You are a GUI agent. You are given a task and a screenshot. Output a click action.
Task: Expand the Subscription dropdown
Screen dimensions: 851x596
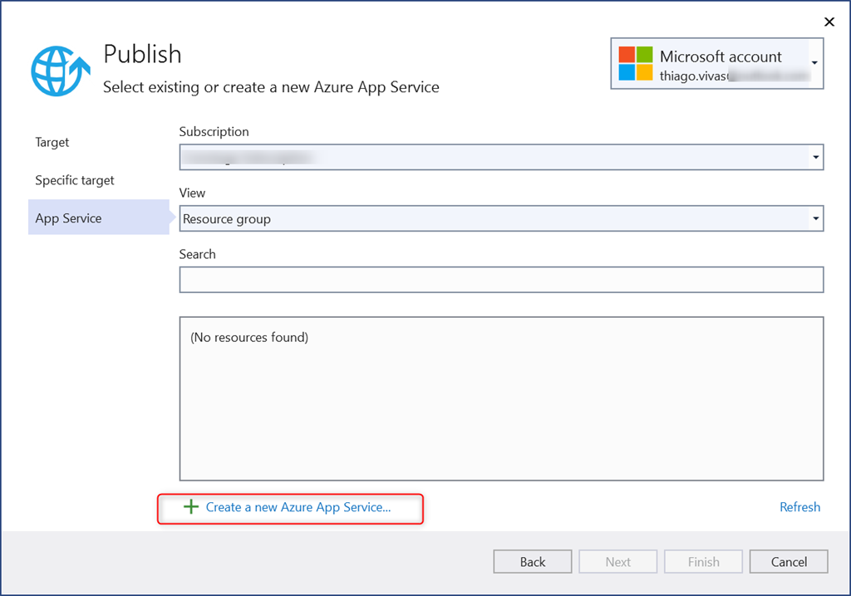pos(816,157)
